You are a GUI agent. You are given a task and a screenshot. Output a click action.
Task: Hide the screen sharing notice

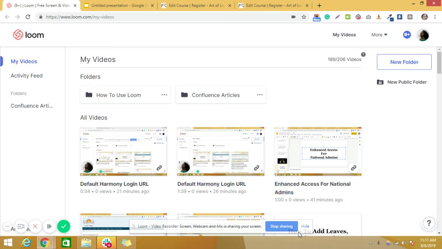click(x=305, y=226)
